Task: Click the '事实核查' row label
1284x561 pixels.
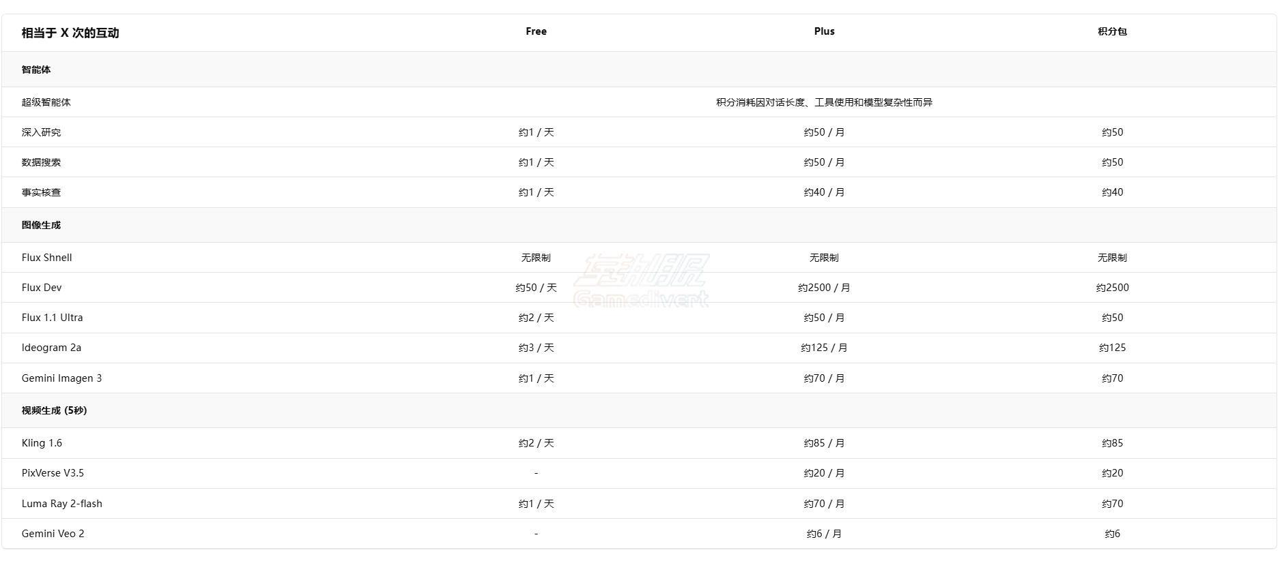Action: click(x=41, y=192)
